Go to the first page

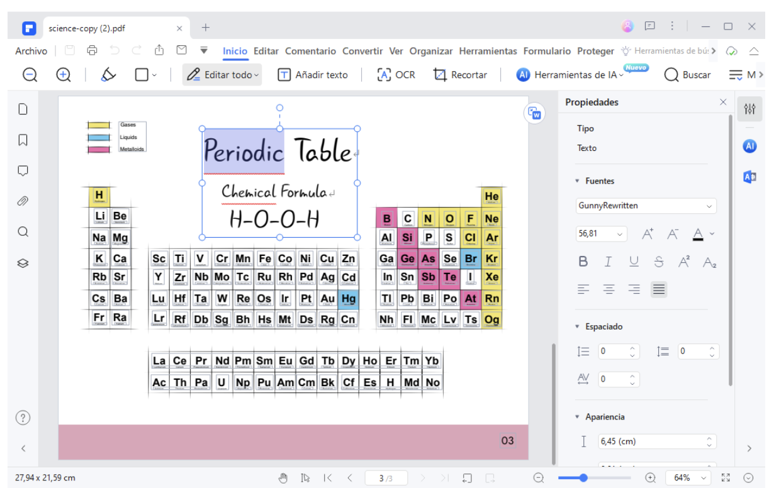328,478
